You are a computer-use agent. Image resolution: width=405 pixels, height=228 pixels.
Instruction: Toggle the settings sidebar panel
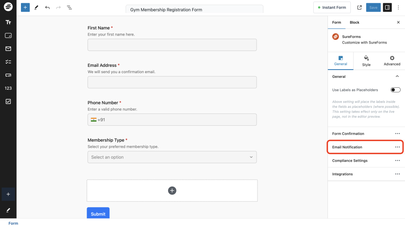pos(387,8)
